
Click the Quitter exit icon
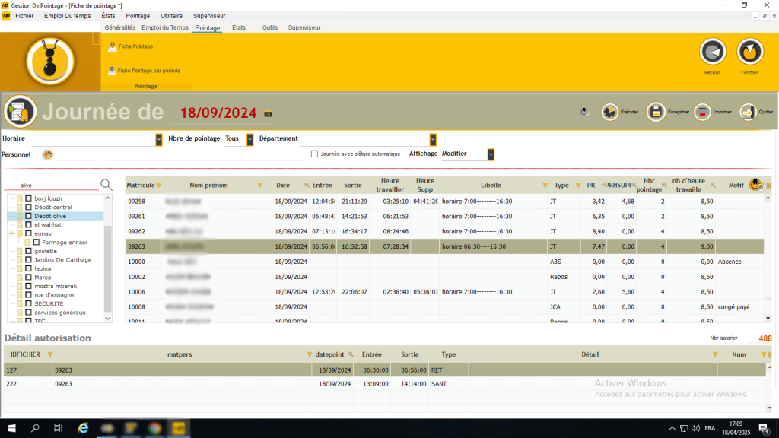[x=748, y=112]
